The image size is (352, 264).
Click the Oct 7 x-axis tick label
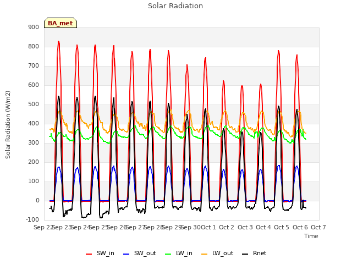(x=318, y=227)
